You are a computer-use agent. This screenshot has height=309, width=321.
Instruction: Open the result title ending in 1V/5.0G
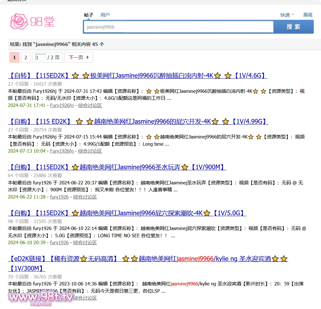click(127, 213)
